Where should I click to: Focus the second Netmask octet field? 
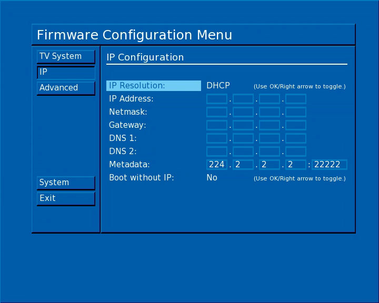(x=243, y=112)
